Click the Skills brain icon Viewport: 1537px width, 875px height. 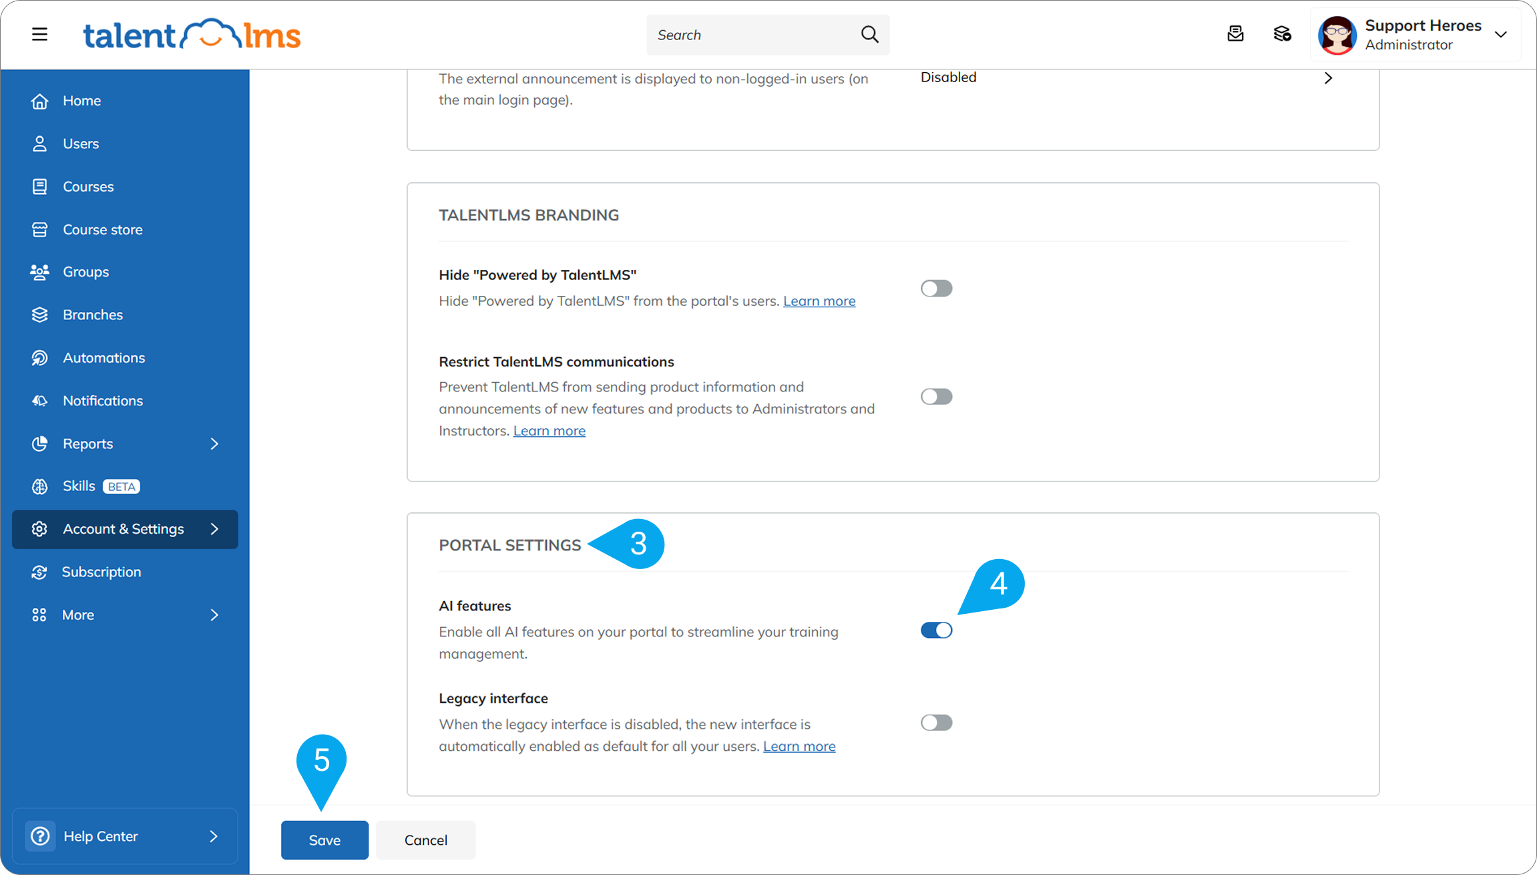pos(39,486)
